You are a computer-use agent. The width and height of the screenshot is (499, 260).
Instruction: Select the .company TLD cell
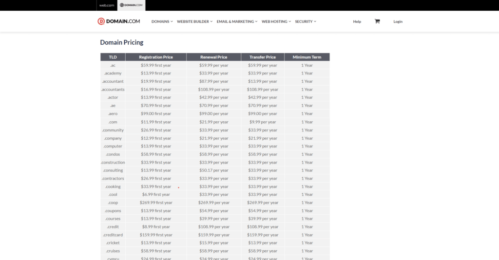point(113,138)
